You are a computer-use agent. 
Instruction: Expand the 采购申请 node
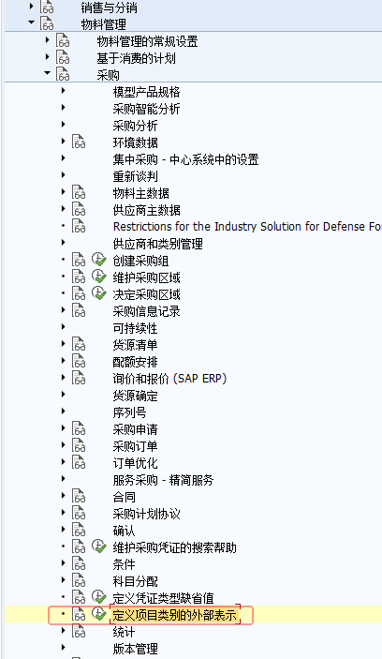[64, 428]
